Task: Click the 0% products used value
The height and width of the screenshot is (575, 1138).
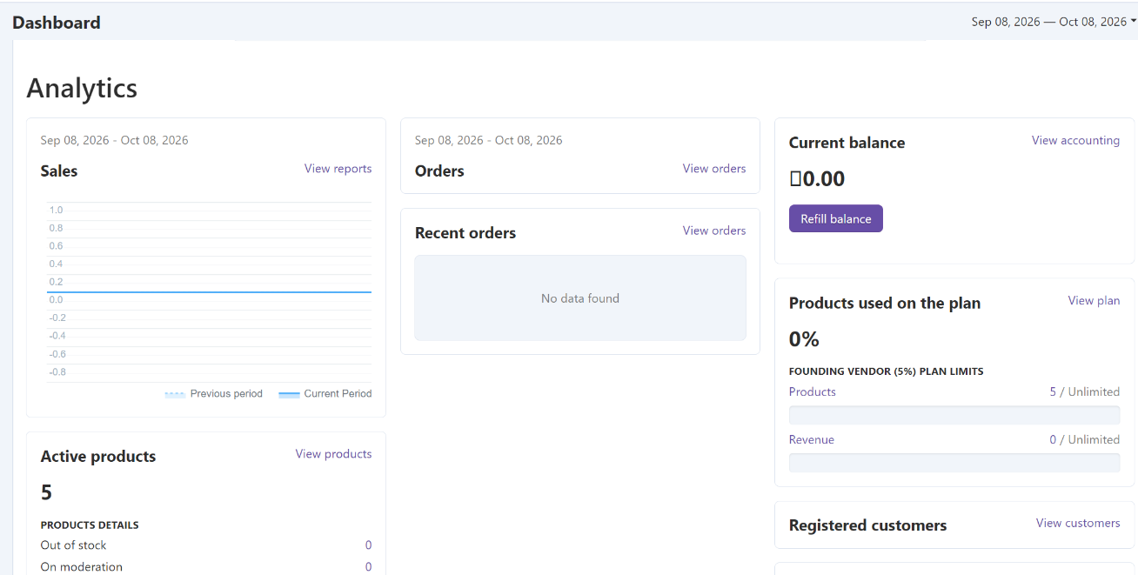Action: click(804, 339)
